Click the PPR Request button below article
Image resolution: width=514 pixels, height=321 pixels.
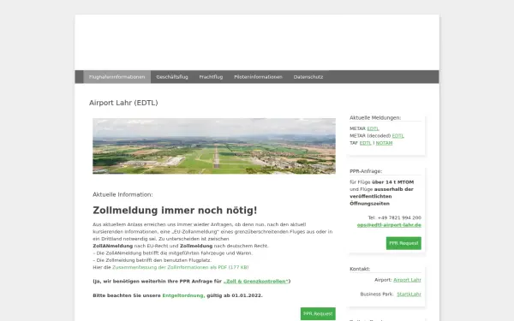click(318, 314)
